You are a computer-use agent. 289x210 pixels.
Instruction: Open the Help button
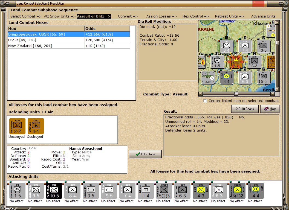270,109
